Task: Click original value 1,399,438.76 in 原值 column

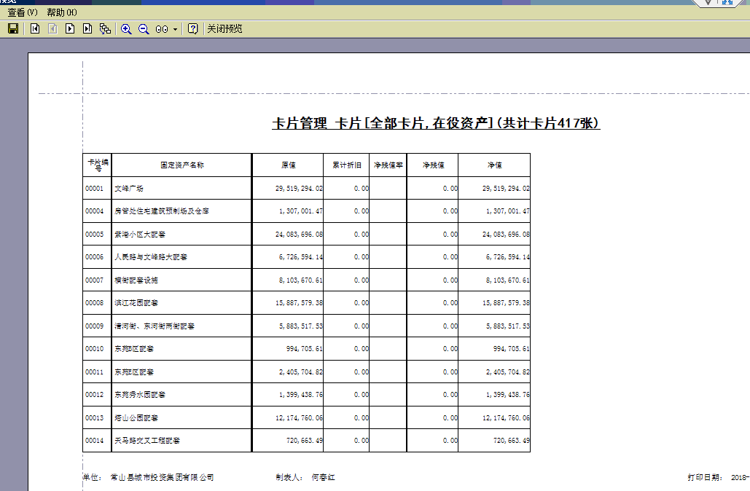Action: click(301, 394)
